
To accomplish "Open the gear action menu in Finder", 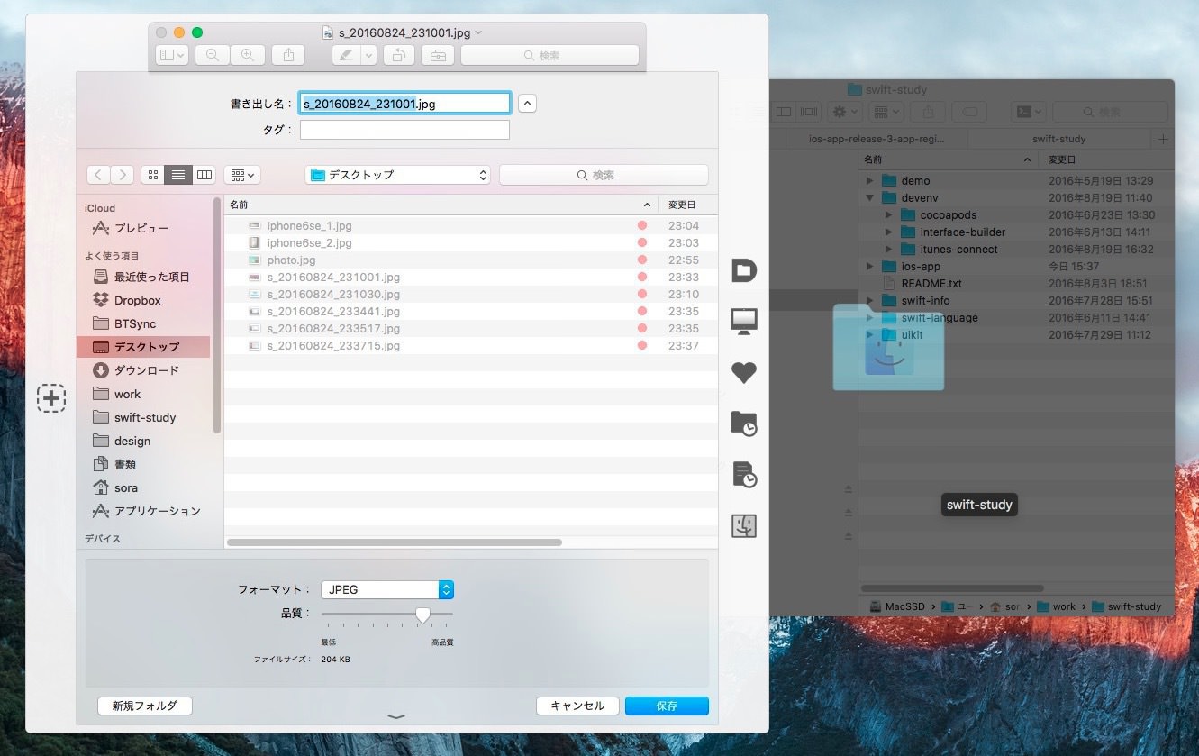I will click(846, 112).
